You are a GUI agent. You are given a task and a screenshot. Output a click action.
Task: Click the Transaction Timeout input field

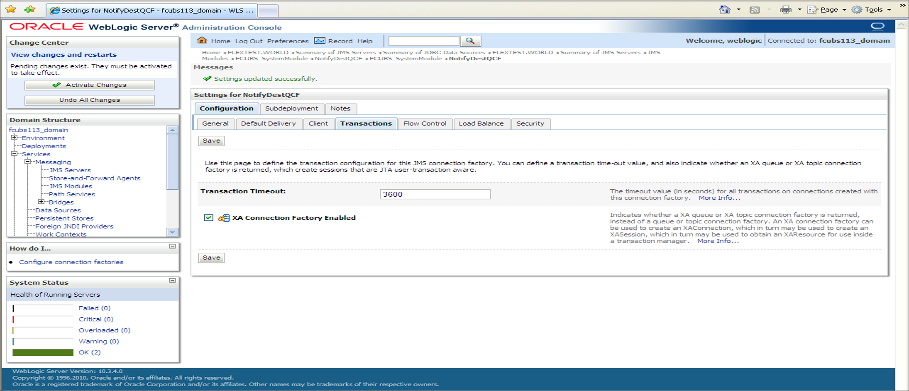(x=435, y=194)
